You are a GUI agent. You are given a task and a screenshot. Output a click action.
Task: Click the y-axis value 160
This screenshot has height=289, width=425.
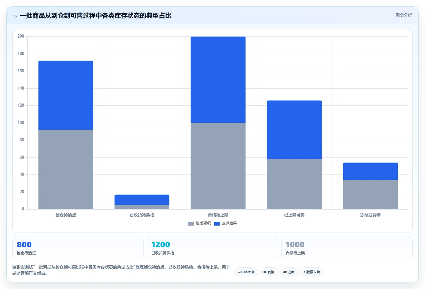tap(21, 71)
